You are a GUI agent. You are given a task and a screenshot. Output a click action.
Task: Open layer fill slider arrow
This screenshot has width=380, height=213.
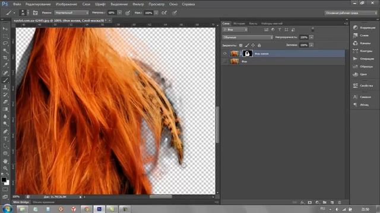(311, 45)
